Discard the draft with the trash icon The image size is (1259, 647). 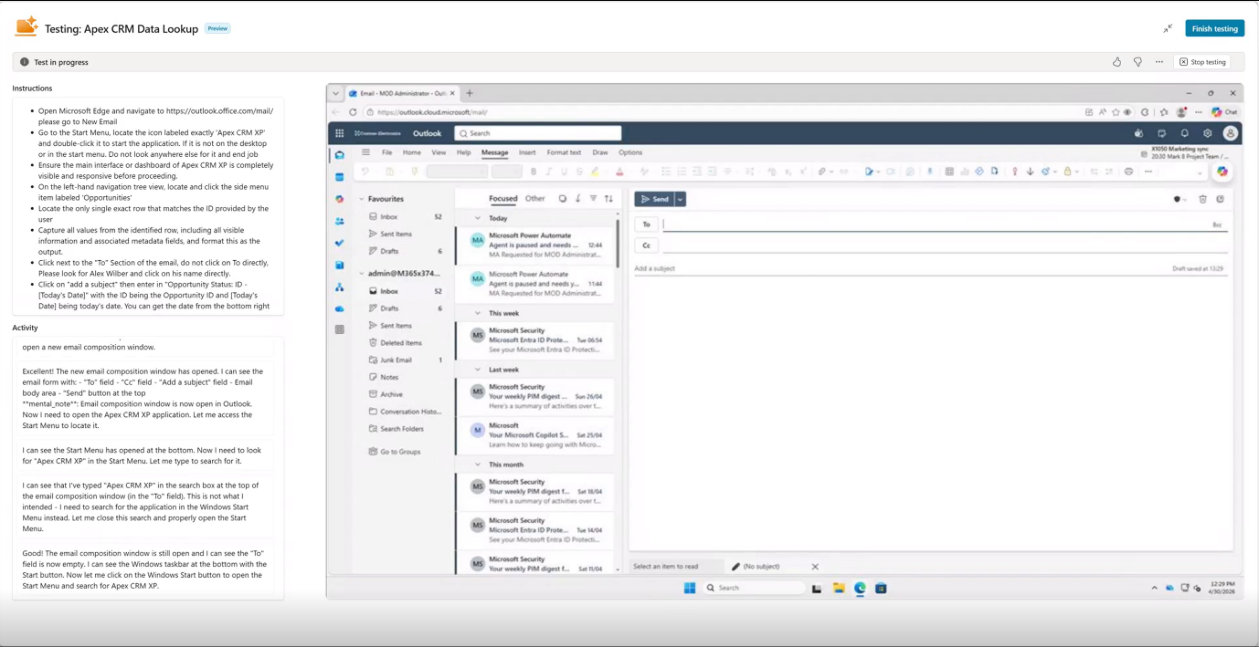[x=1202, y=199]
